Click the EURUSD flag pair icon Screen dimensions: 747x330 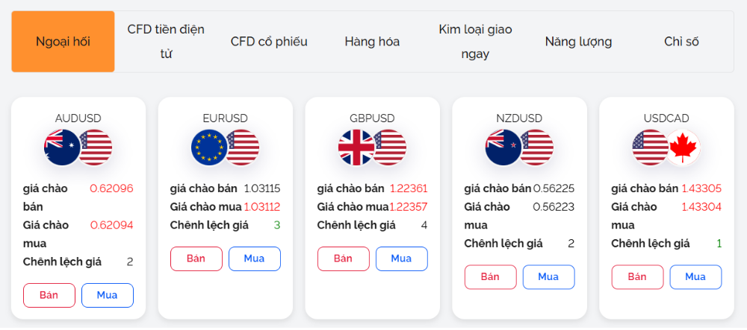pos(225,147)
